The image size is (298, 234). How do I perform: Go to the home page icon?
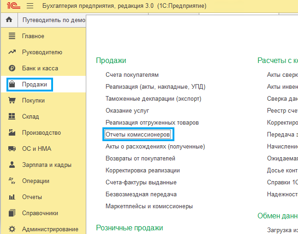(x=8, y=20)
